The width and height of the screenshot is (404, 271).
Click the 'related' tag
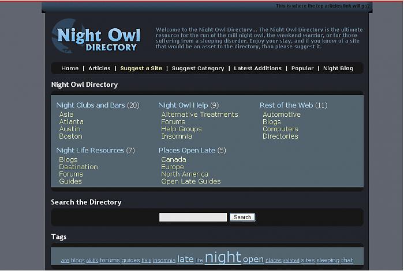pos(291,261)
